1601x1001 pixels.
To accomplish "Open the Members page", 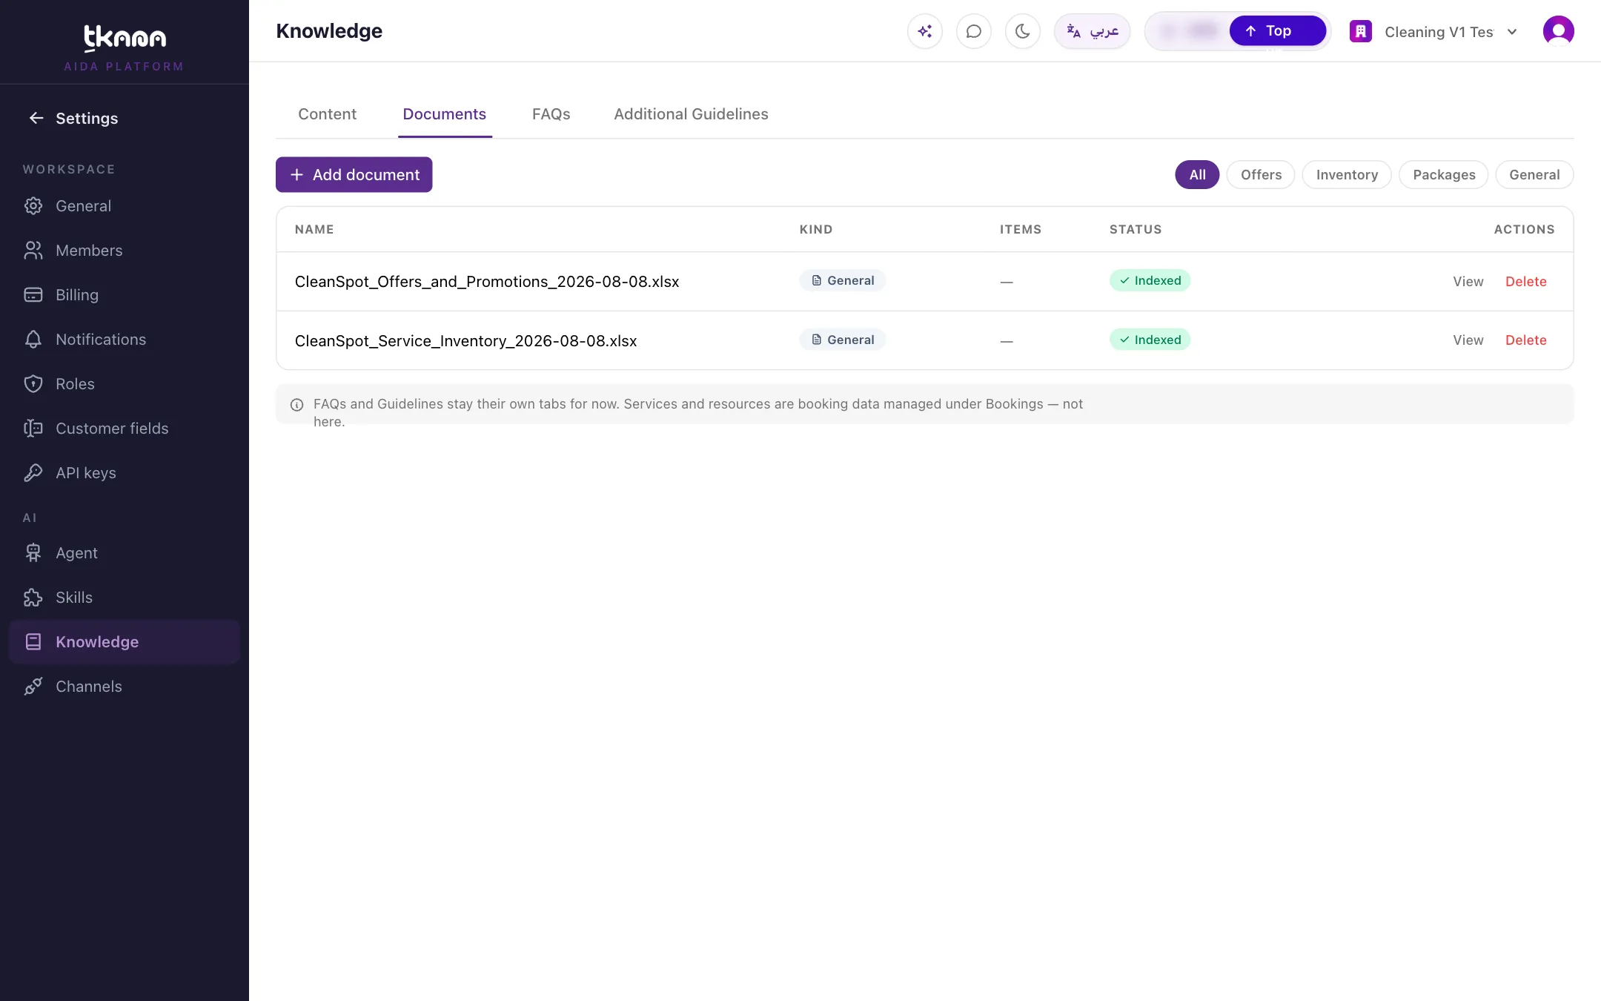I will coord(125,251).
